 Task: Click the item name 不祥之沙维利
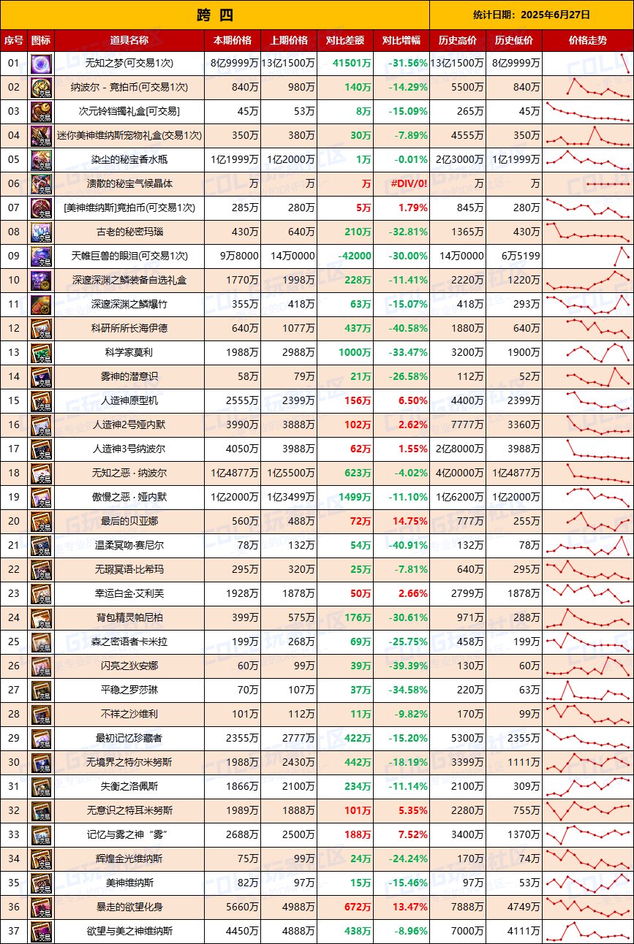coord(129,715)
